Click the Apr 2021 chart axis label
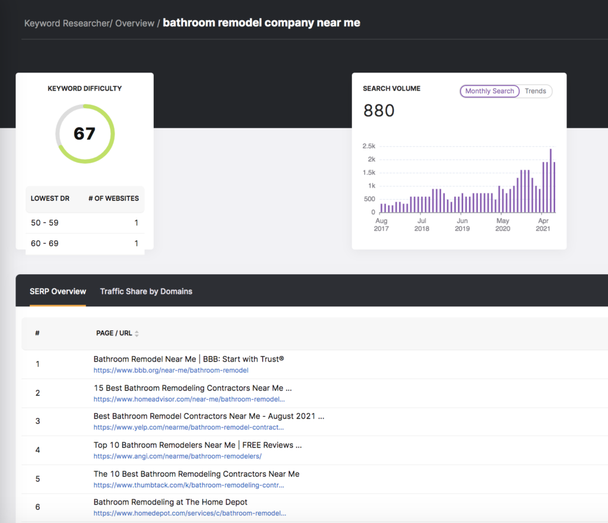 (x=543, y=224)
